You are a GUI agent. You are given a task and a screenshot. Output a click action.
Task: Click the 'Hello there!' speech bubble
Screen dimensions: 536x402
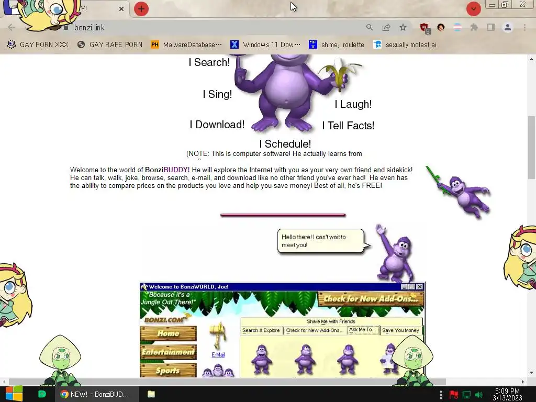click(x=321, y=241)
